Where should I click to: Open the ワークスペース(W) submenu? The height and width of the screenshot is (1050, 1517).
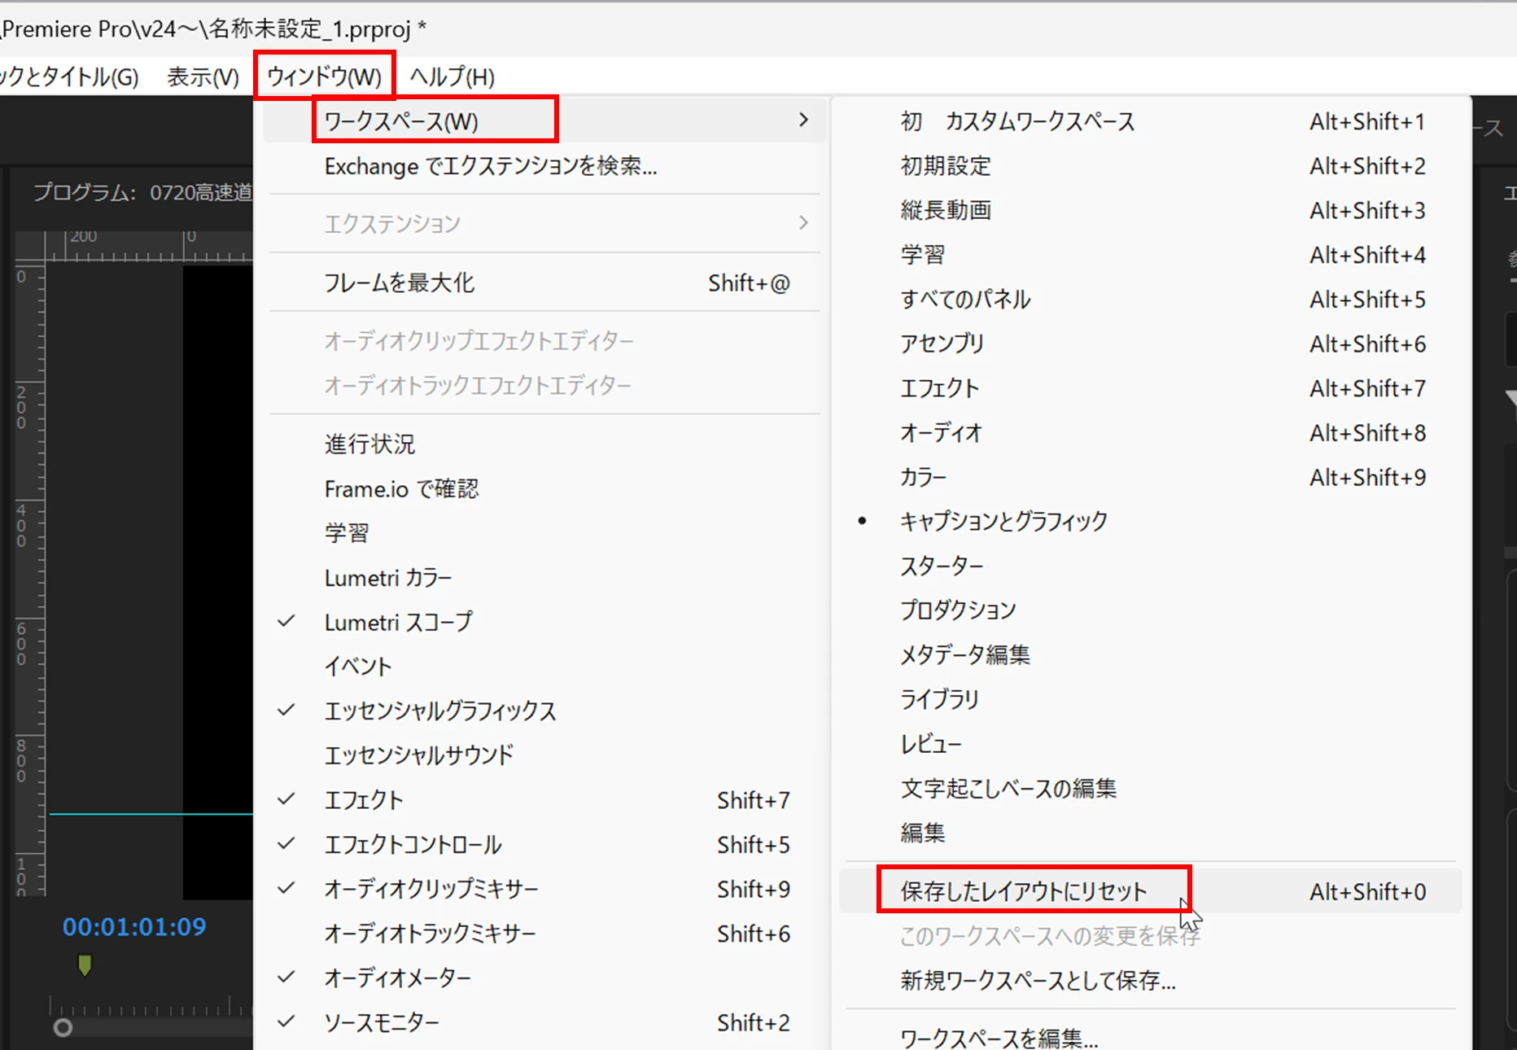pos(544,120)
